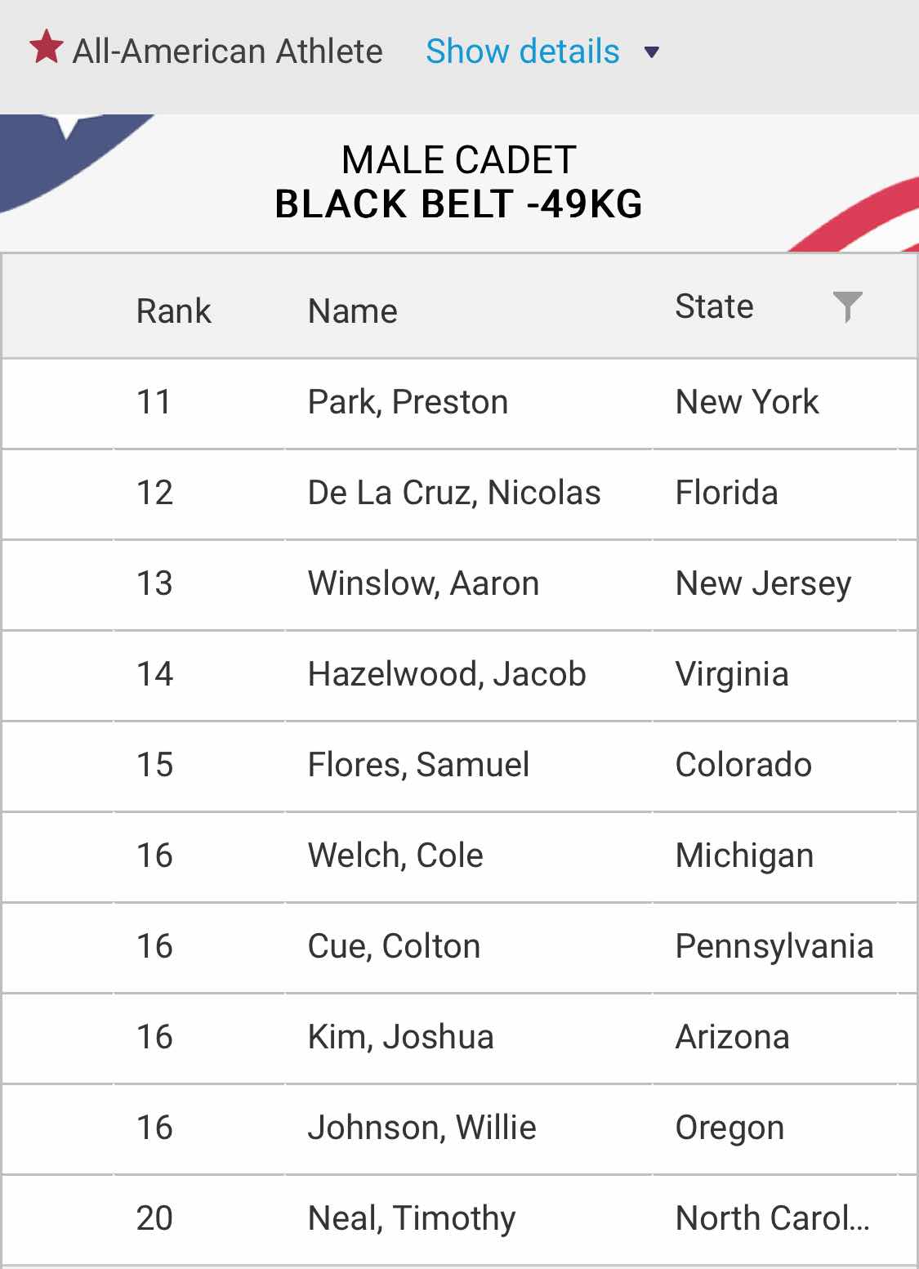Choose the Hazelwood, Jacob row

click(x=459, y=675)
